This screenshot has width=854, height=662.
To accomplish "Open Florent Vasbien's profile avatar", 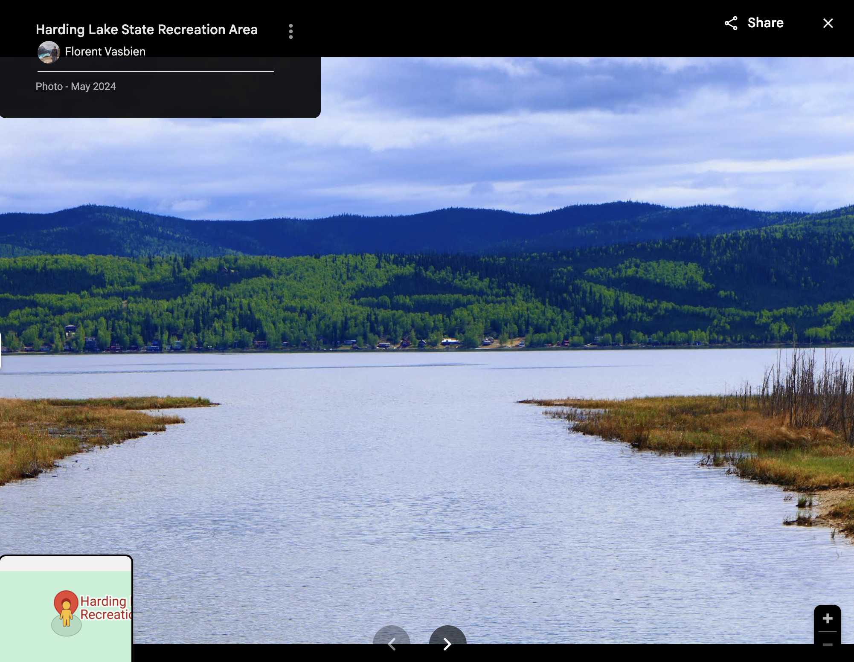I will 49,51.
